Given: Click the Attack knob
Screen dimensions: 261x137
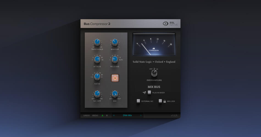Looking at the screenshot, I should tap(97, 59).
